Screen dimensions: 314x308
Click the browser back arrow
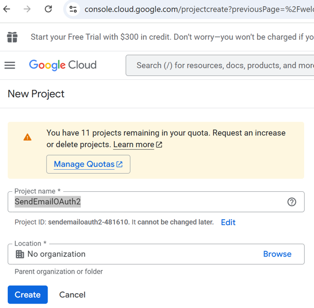(x=7, y=9)
